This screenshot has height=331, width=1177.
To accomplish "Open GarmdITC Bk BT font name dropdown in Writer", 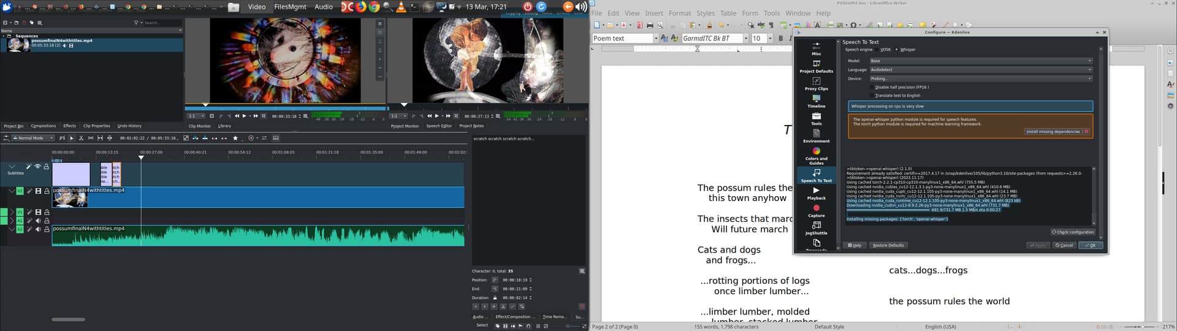I will [746, 38].
